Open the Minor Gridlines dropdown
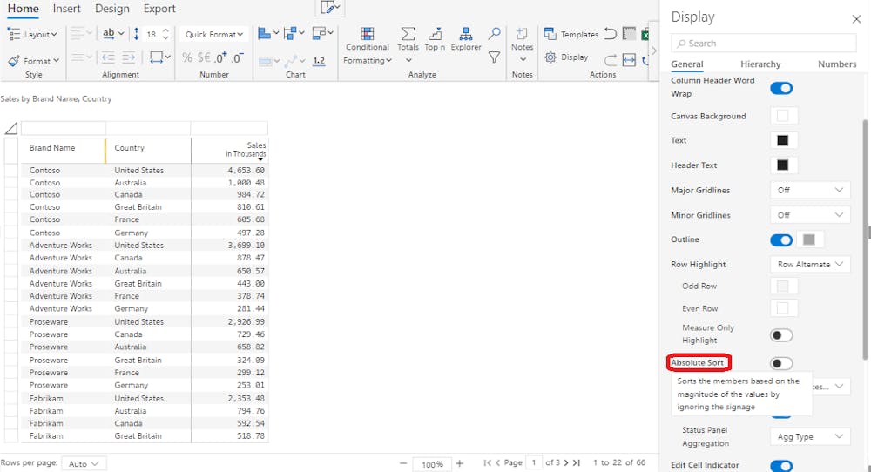Viewport: 871px width, 472px height. click(x=810, y=215)
